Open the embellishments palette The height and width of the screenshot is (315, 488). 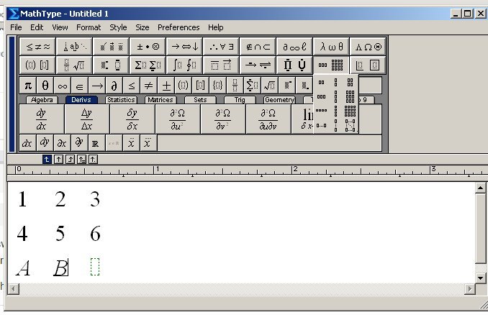pyautogui.click(x=111, y=47)
